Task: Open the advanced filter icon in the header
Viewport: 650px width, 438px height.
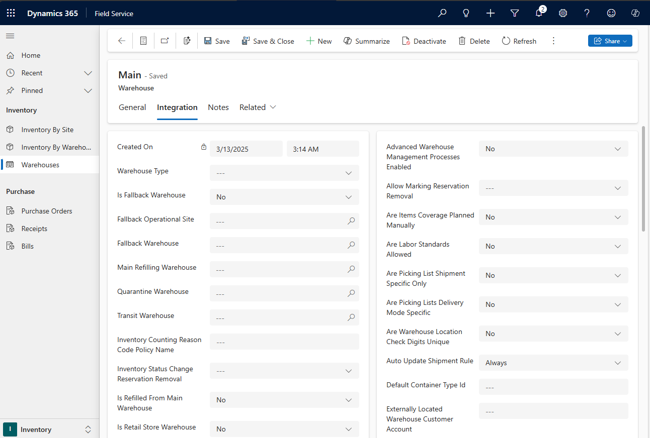Action: (x=514, y=13)
